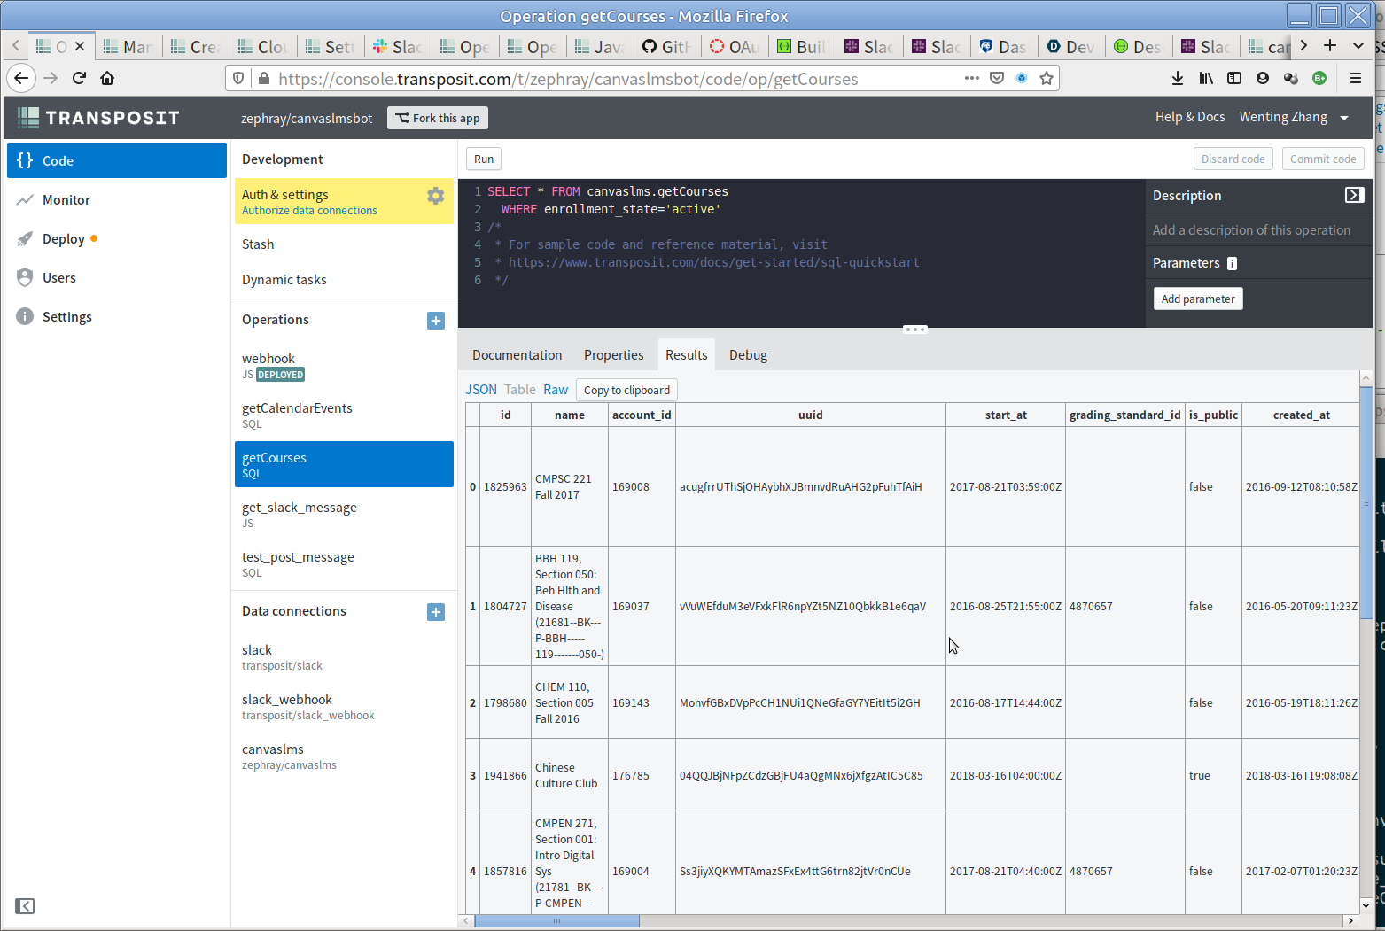Switch results view to Raw
Viewport: 1385px width, 931px height.
click(556, 390)
